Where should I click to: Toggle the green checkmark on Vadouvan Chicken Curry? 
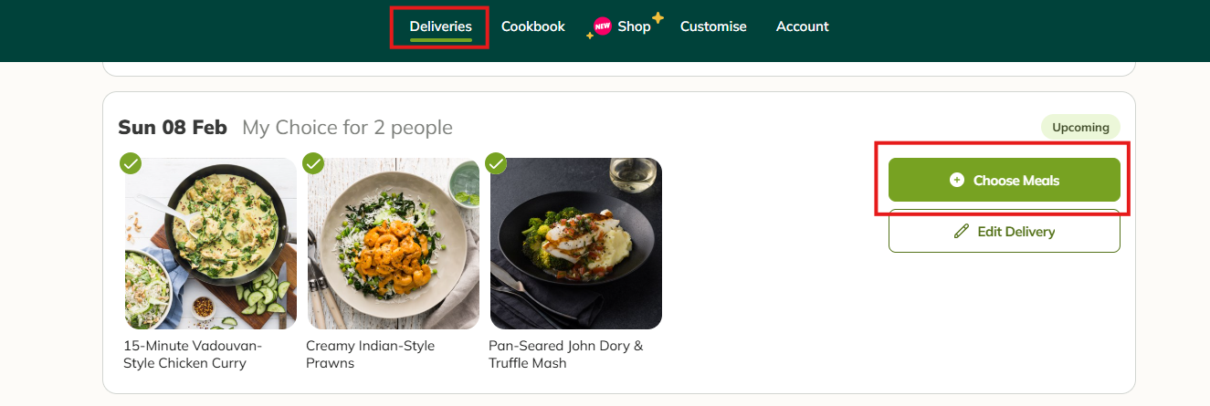click(131, 163)
